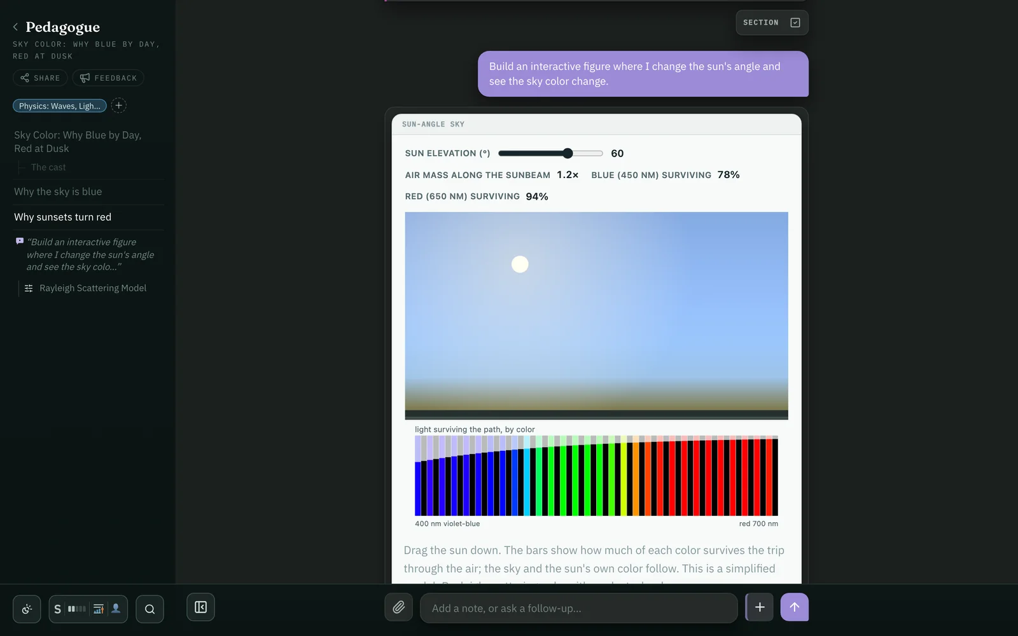This screenshot has width=1018, height=636.
Task: Open Rayleigh Scattering Model item
Action: point(93,288)
